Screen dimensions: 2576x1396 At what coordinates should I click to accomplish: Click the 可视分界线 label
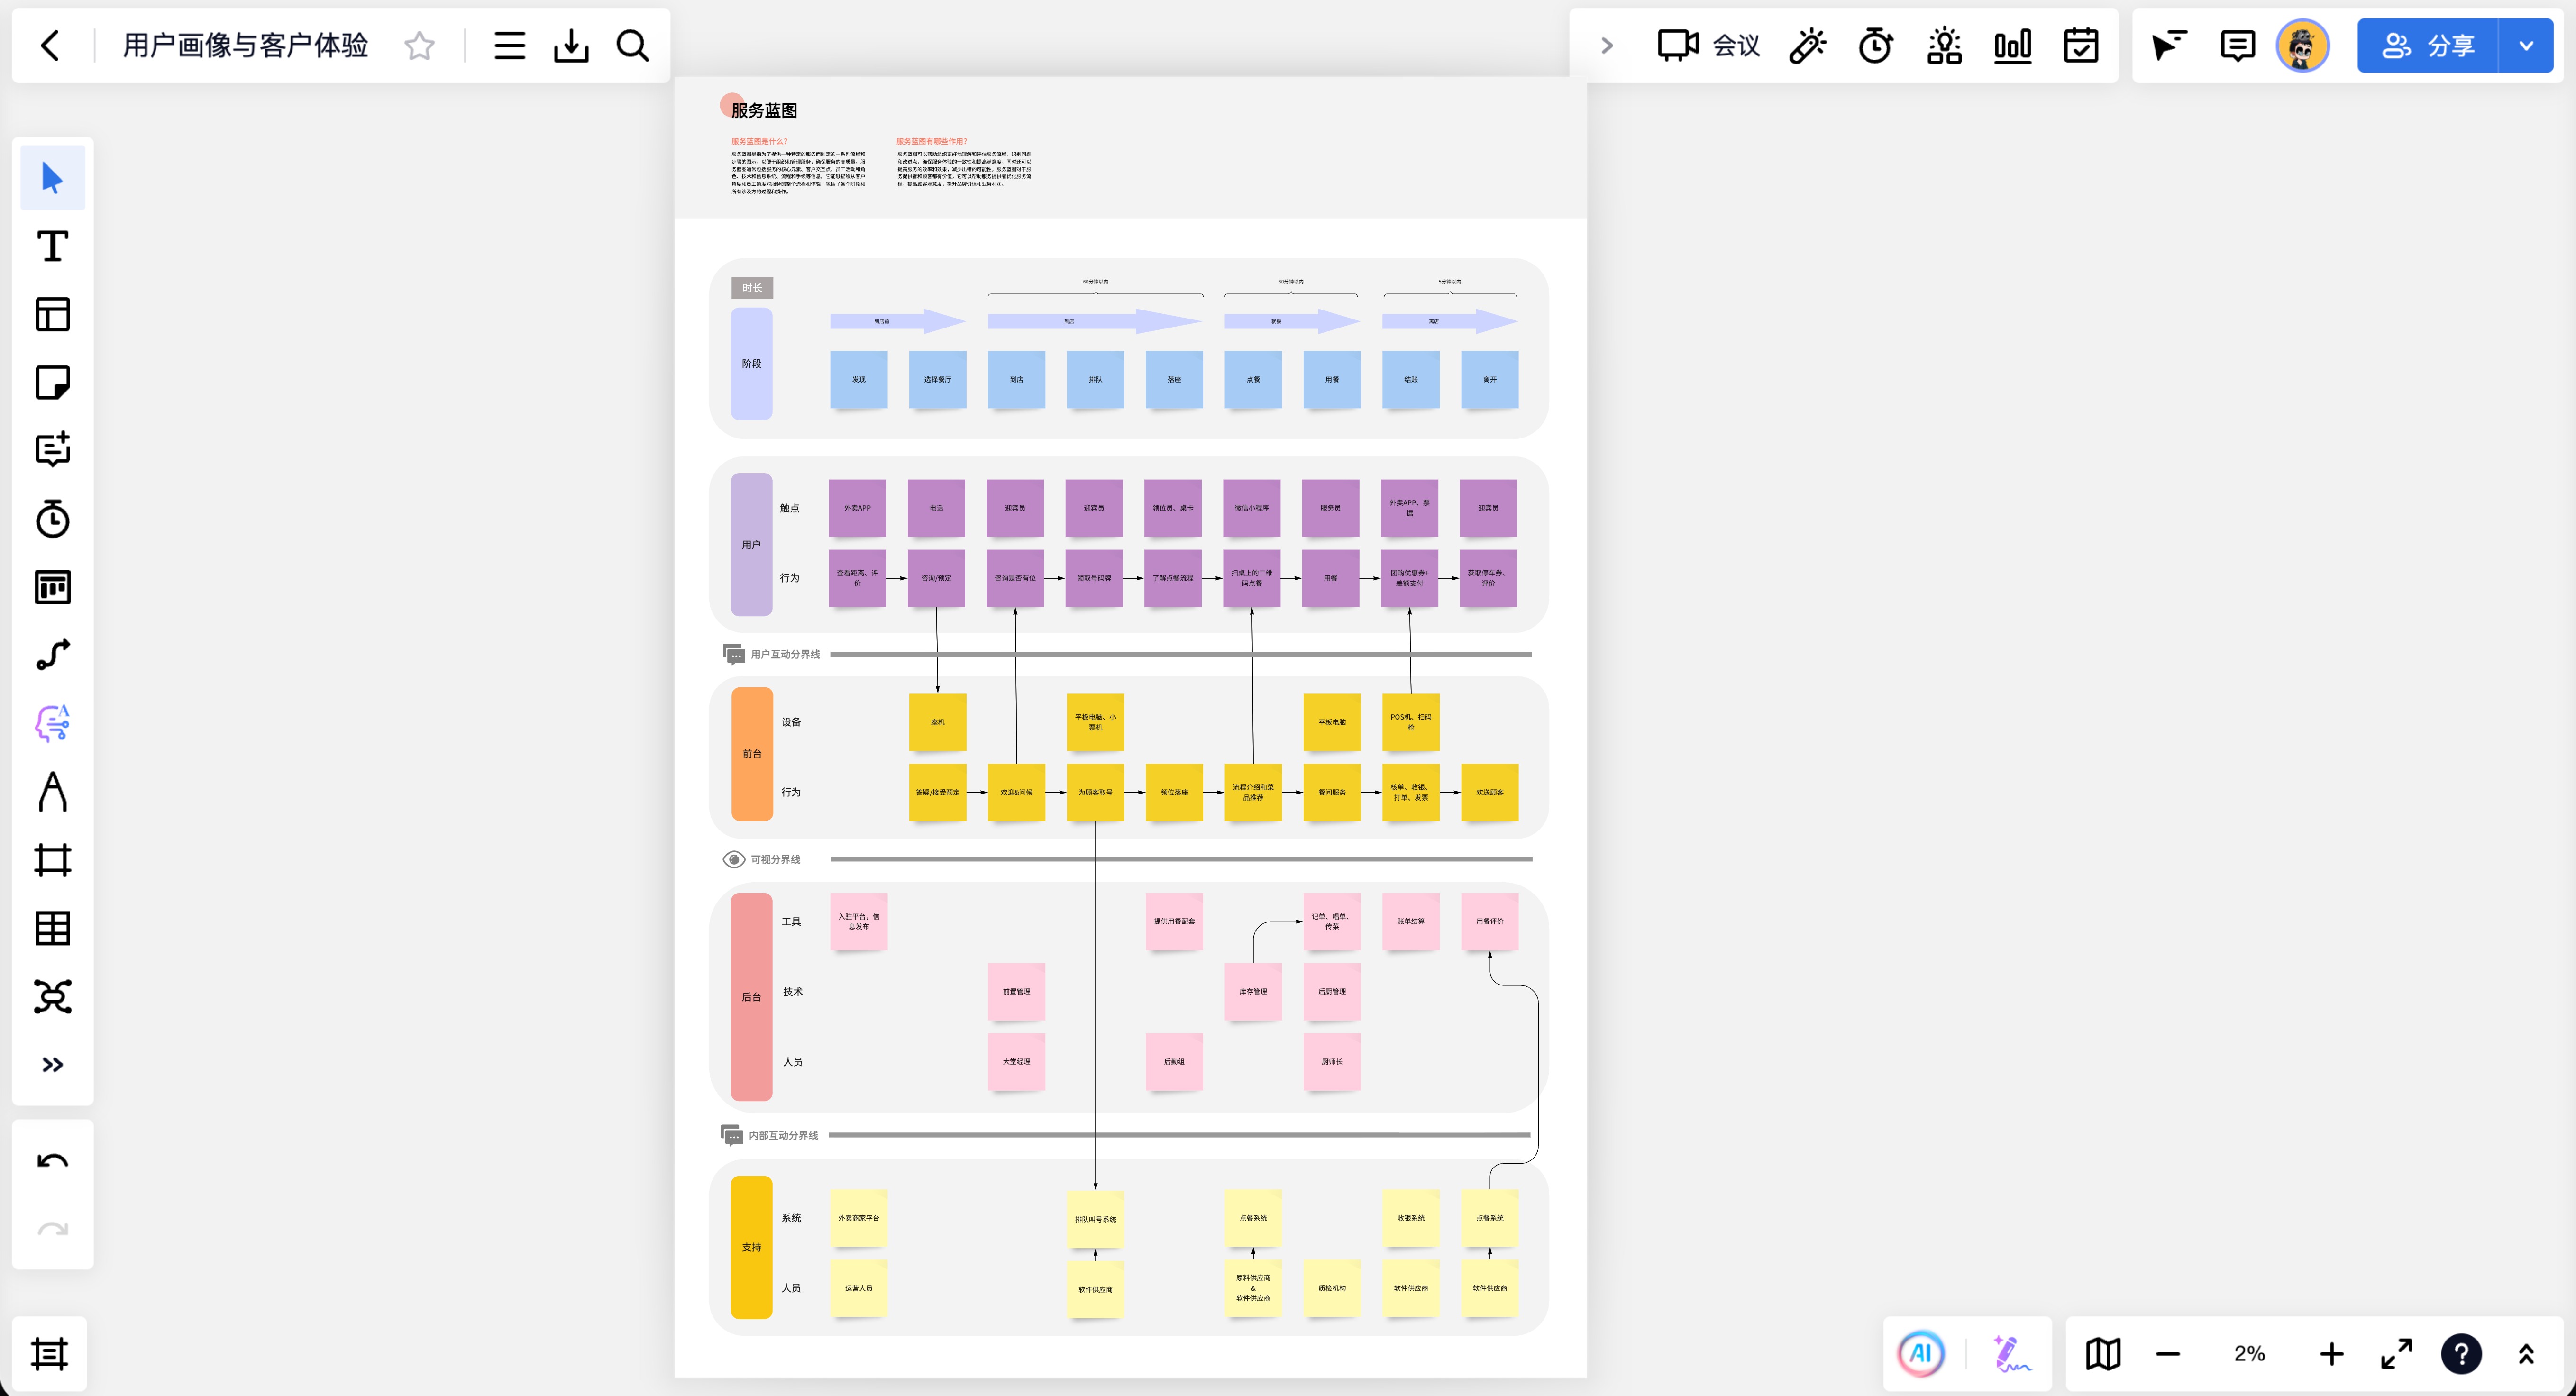tap(776, 859)
